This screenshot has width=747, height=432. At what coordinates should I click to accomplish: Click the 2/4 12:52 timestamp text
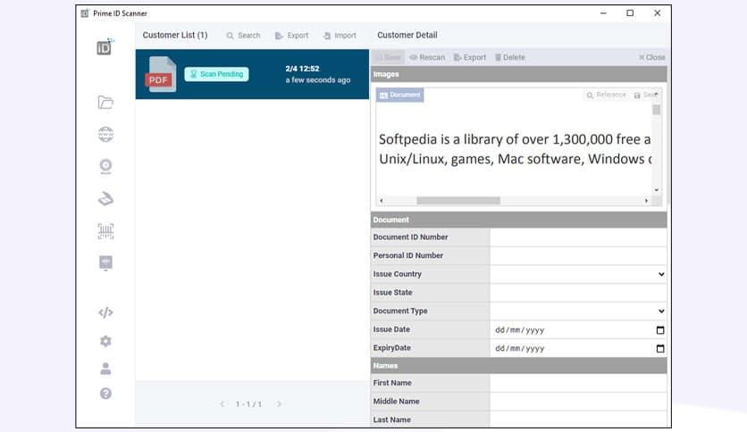[x=303, y=69]
